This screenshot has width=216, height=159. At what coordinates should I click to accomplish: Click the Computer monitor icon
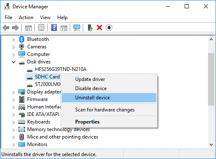pos(22,54)
